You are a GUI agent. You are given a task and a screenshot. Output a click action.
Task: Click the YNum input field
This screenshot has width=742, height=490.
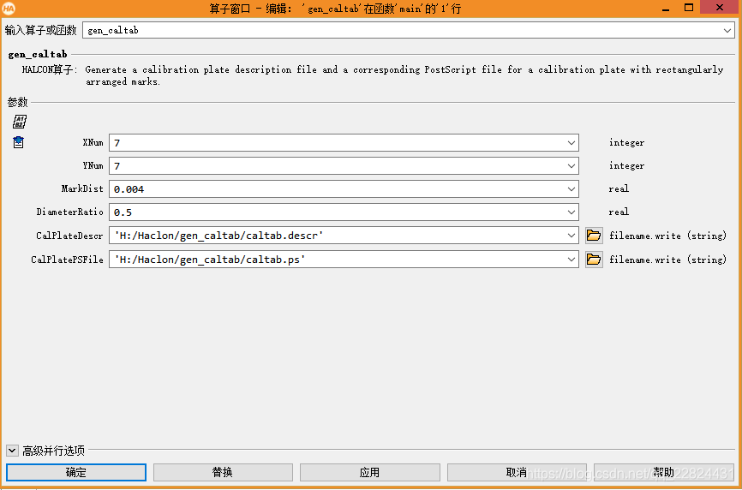pyautogui.click(x=344, y=166)
